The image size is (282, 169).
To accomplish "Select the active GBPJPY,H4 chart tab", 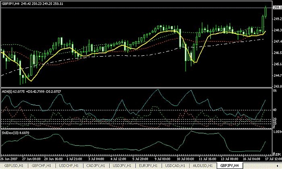I will coord(230,165).
